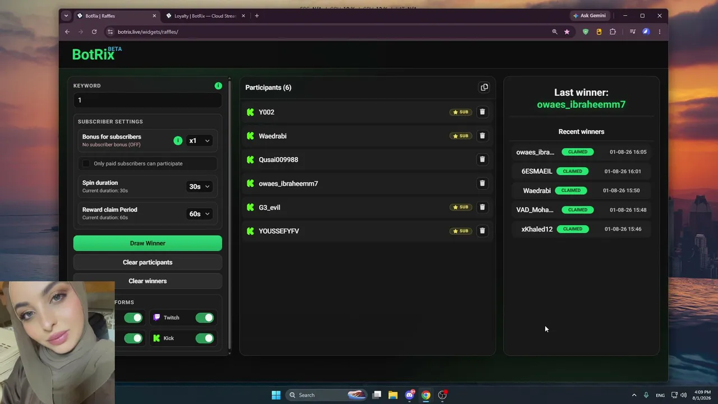Delete participant Y002 with its trash icon

point(482,112)
